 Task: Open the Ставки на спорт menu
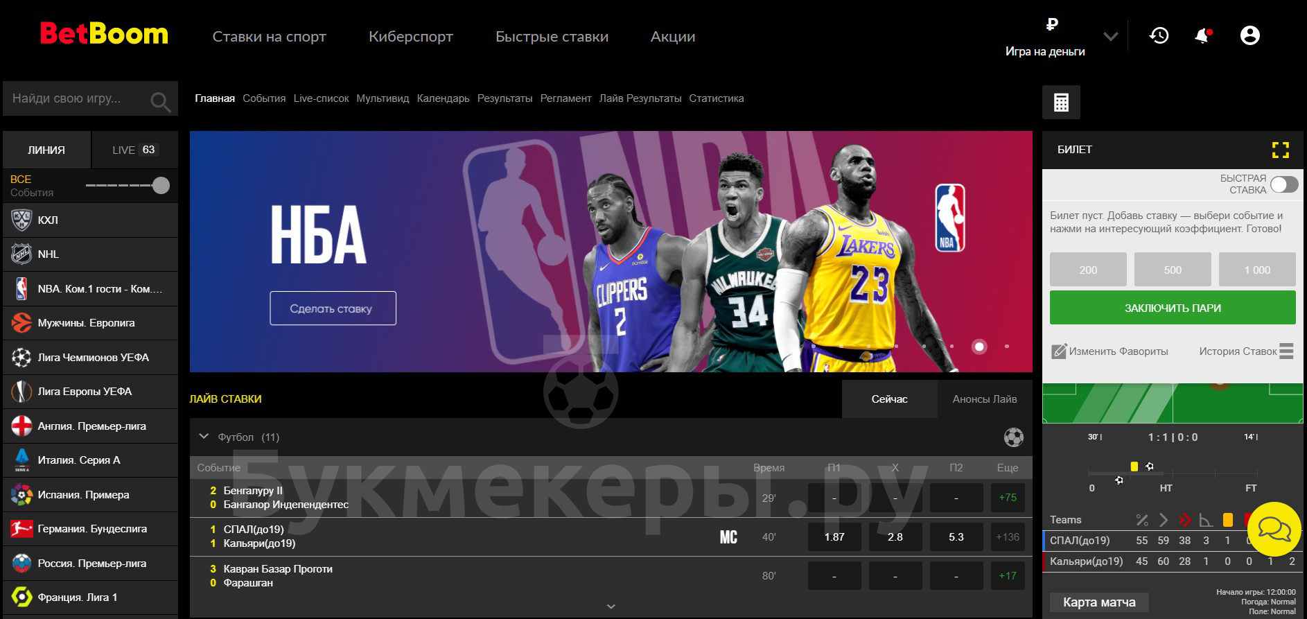[269, 37]
